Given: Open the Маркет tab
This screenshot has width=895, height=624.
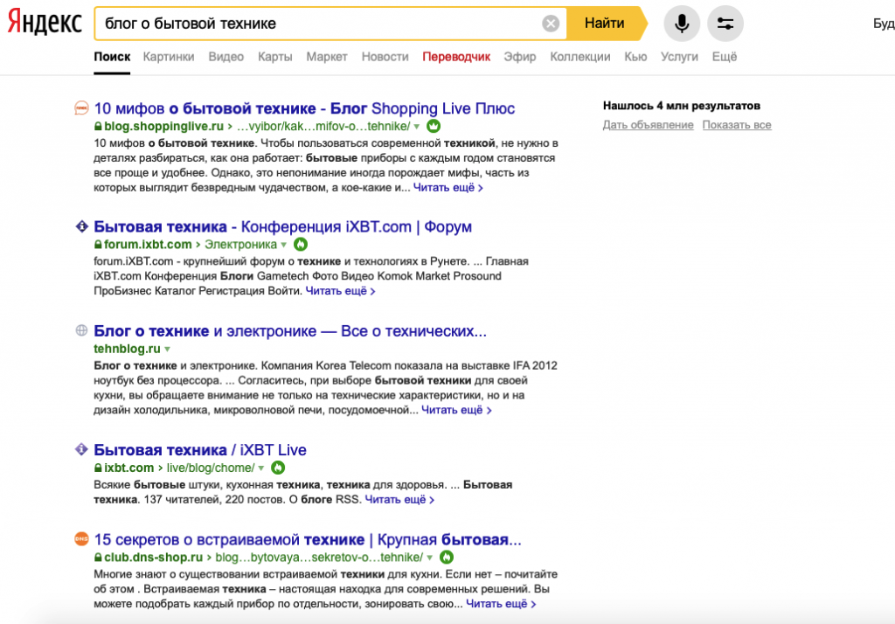Looking at the screenshot, I should [x=327, y=57].
